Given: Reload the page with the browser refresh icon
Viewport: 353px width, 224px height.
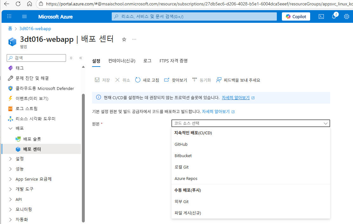Looking at the screenshot, I should (x=18, y=4).
